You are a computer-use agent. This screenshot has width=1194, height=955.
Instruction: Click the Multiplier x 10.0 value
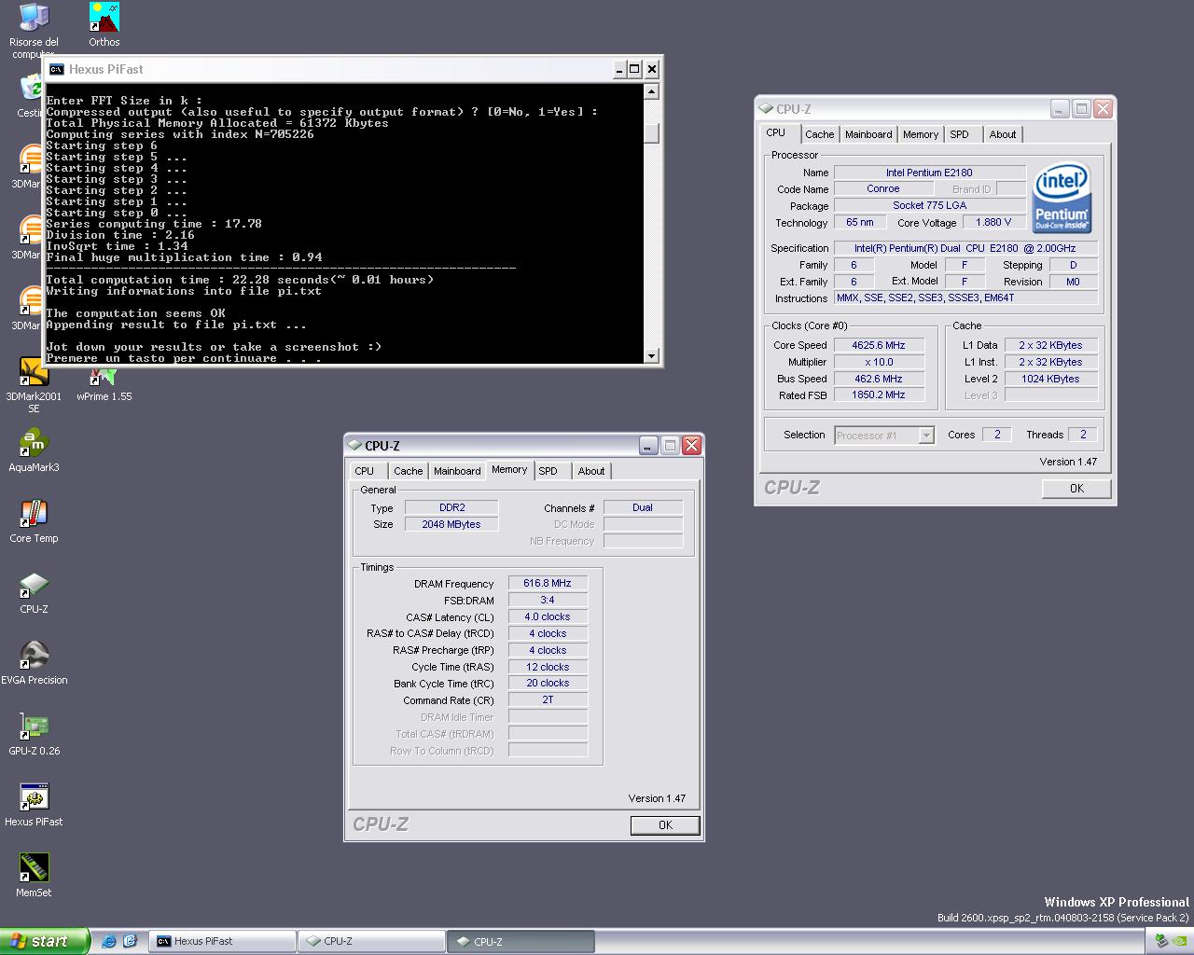pyautogui.click(x=879, y=362)
